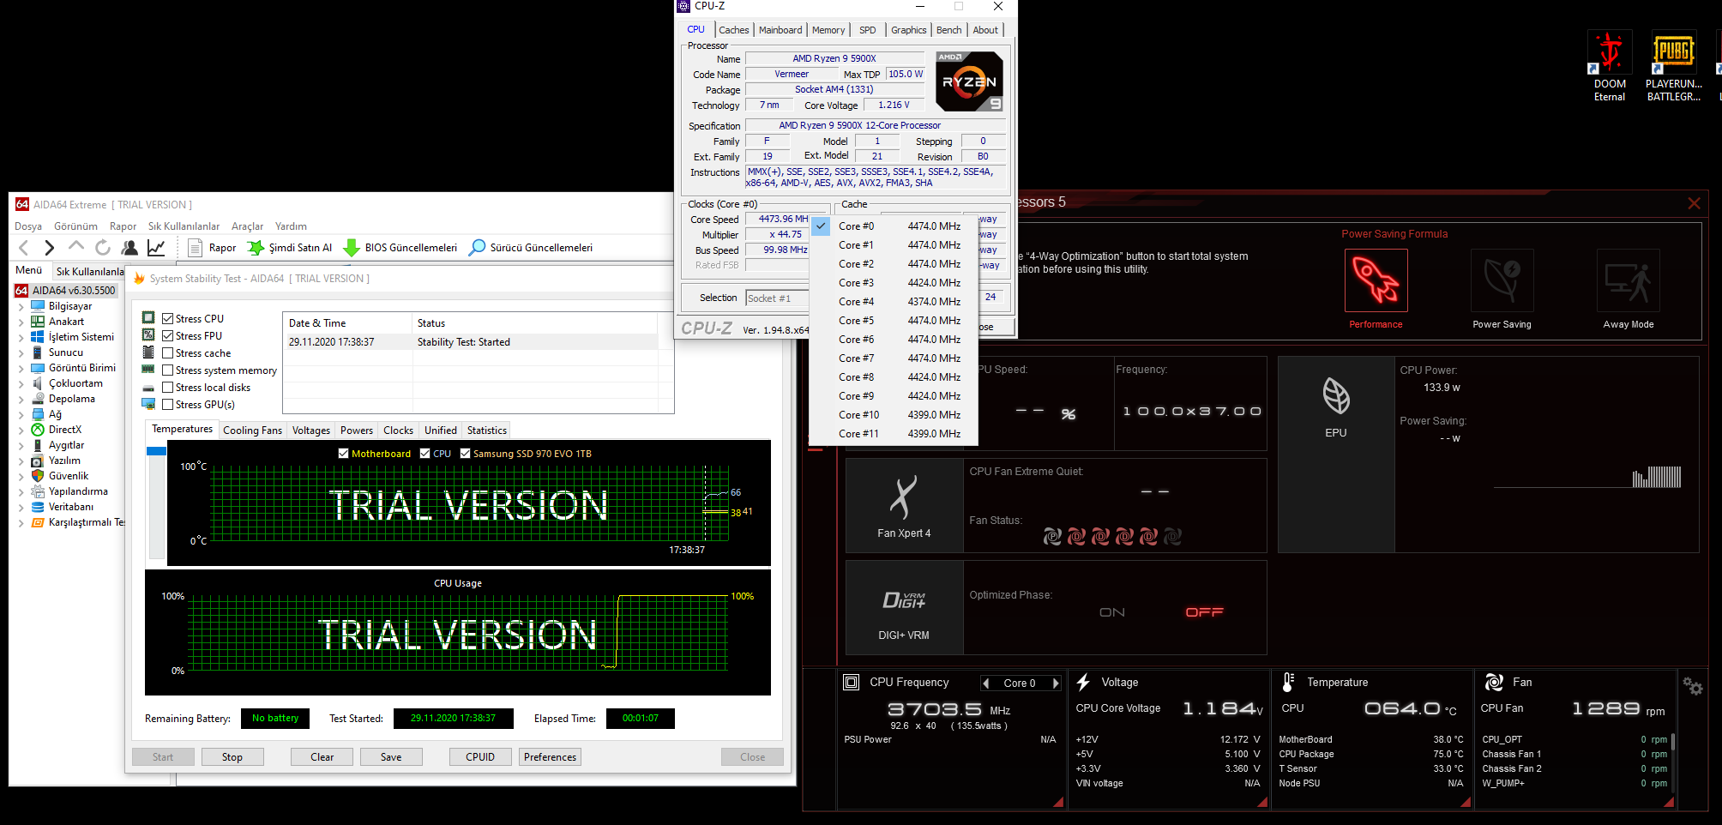Switch to Voltages tab in stability test

(310, 431)
